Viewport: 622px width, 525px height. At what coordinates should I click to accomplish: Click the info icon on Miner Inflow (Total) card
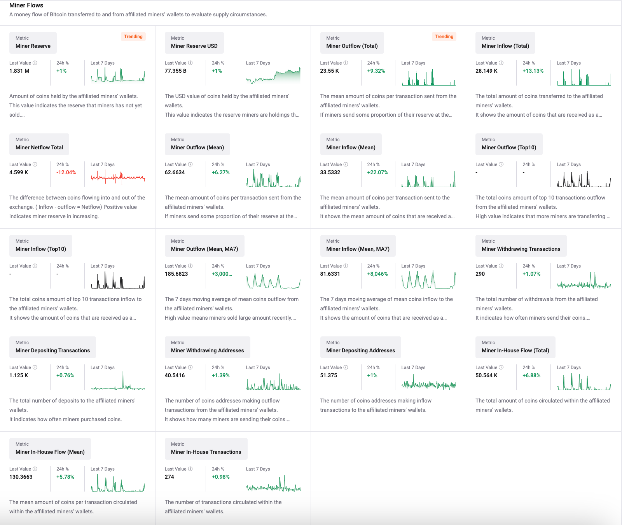pyautogui.click(x=501, y=63)
